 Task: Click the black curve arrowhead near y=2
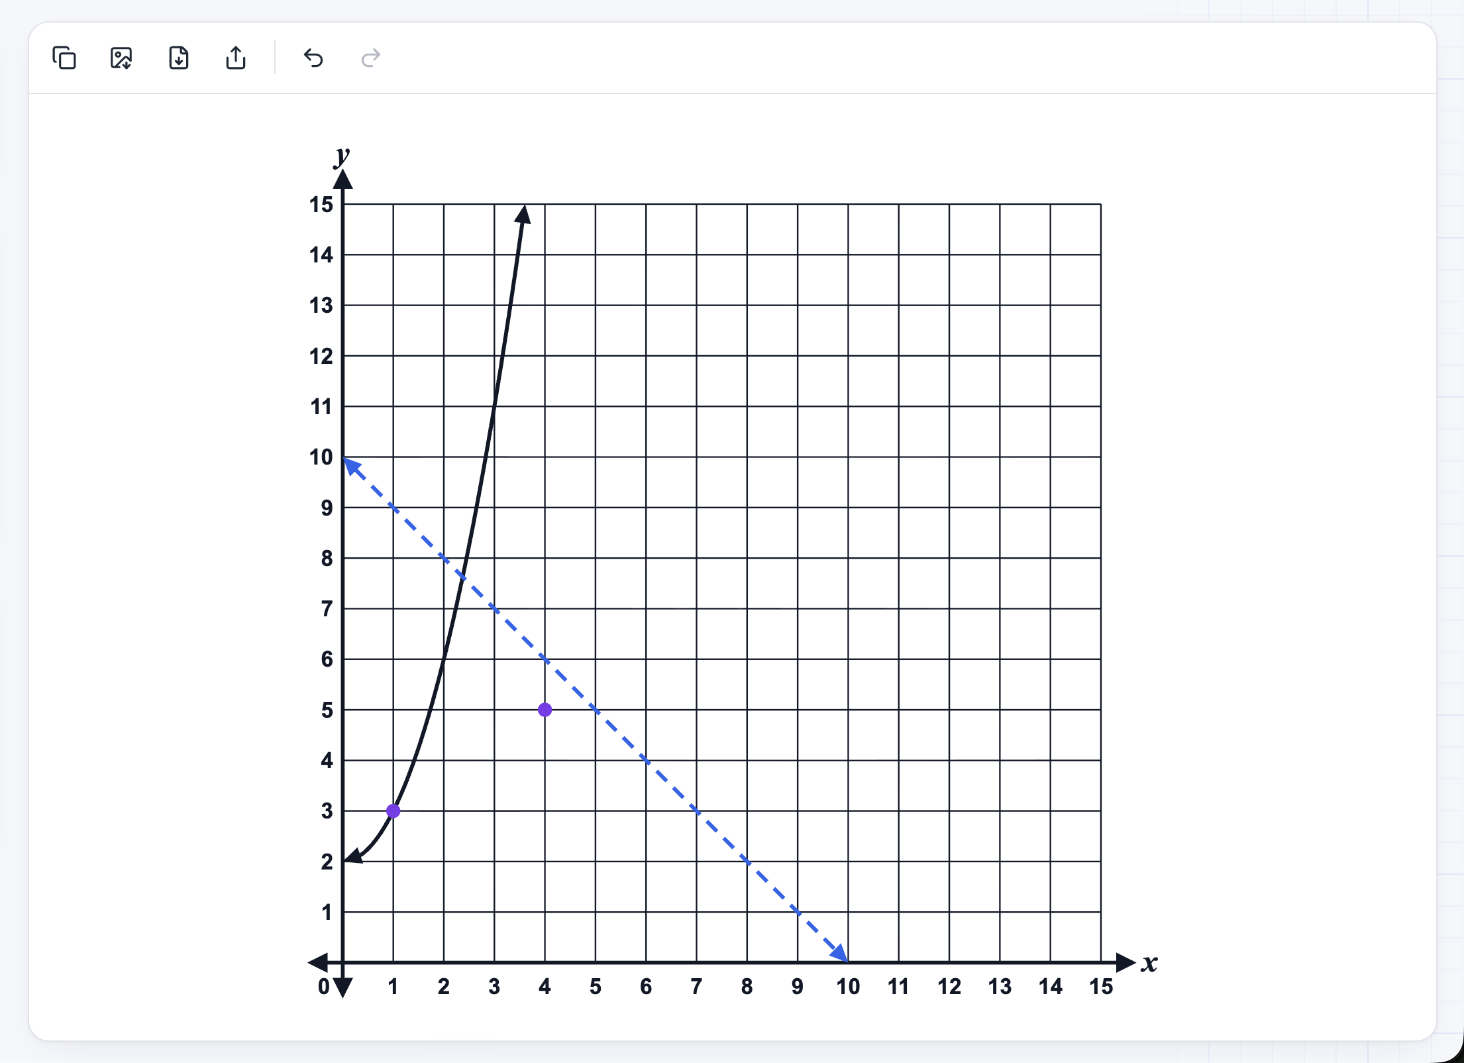click(354, 856)
